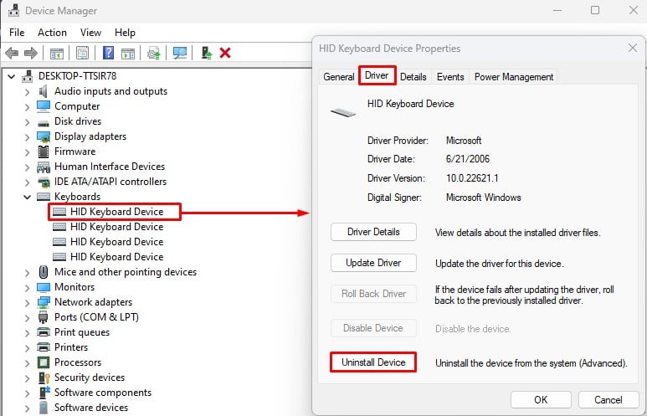This screenshot has width=647, height=416.
Task: Click the Mice and other pointing devices icon
Action: click(x=44, y=272)
